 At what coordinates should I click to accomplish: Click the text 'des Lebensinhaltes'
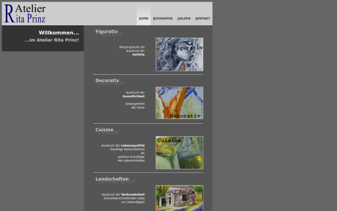[131, 160]
